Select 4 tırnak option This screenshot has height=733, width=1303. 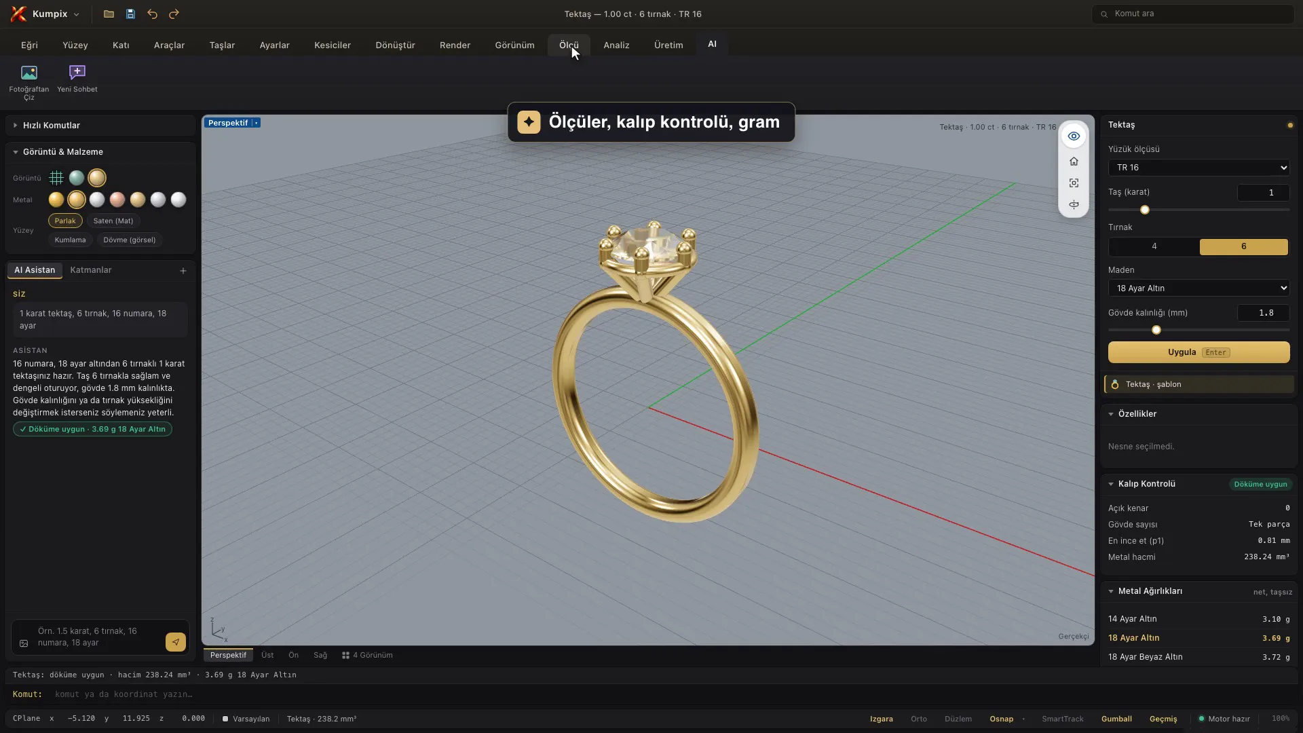(1154, 246)
